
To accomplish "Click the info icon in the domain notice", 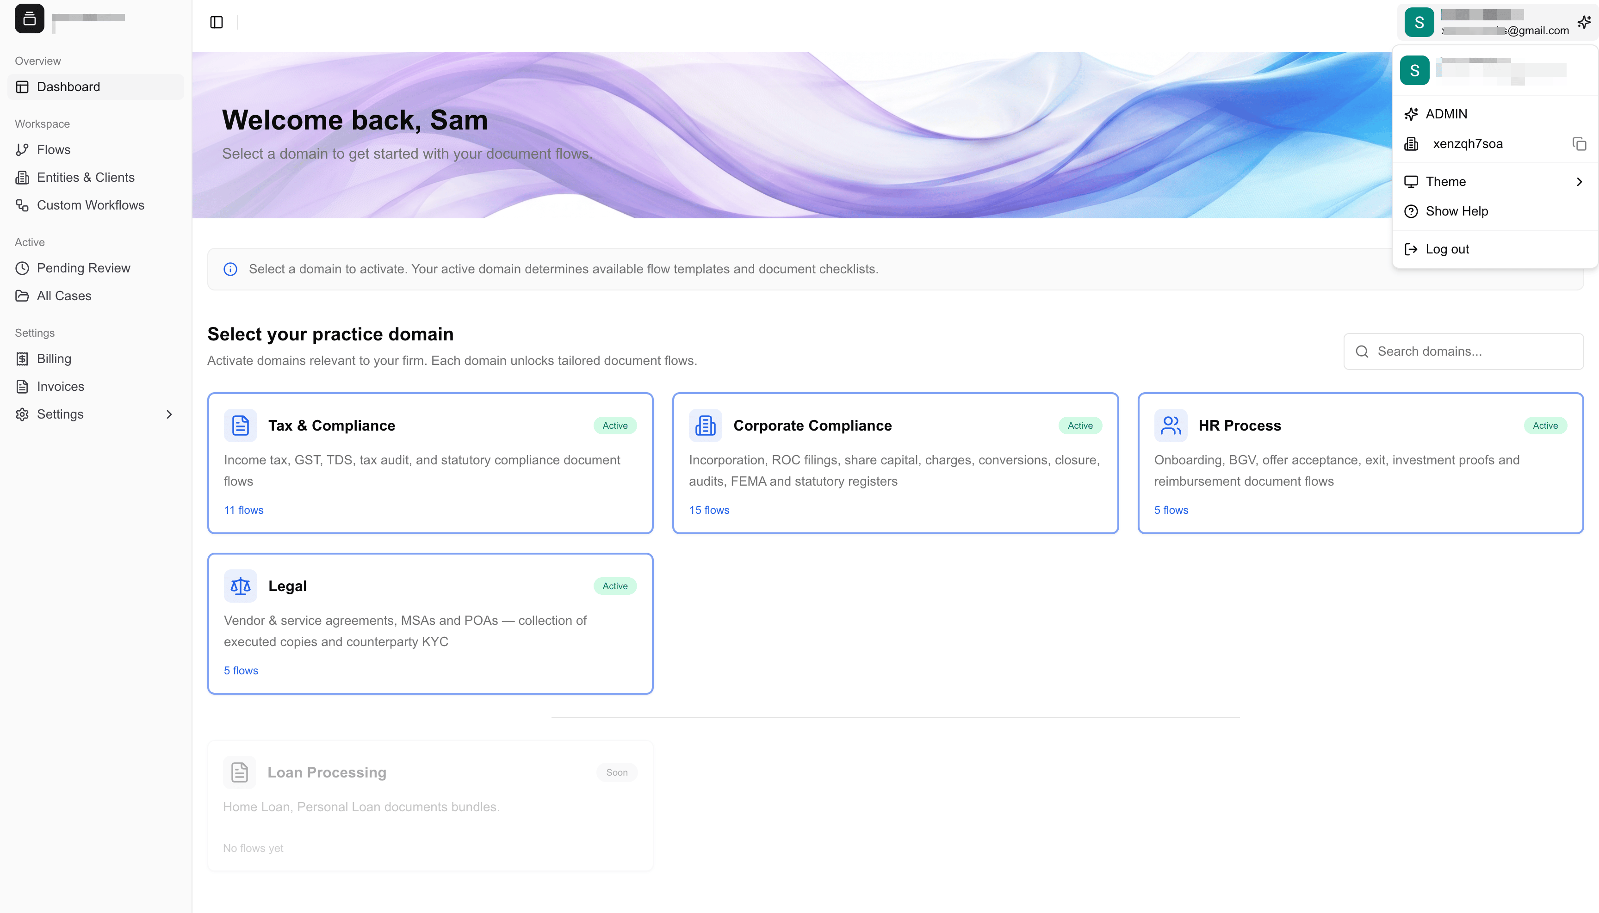I will coord(230,269).
